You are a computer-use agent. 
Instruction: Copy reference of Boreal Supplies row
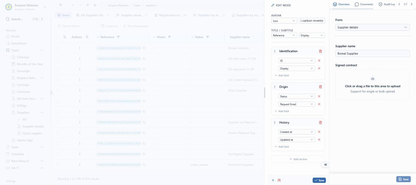[144, 48]
